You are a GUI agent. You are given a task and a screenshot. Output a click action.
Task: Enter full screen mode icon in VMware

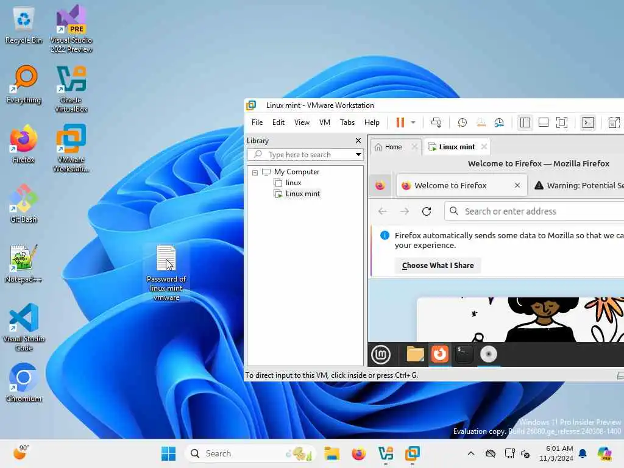coord(562,122)
